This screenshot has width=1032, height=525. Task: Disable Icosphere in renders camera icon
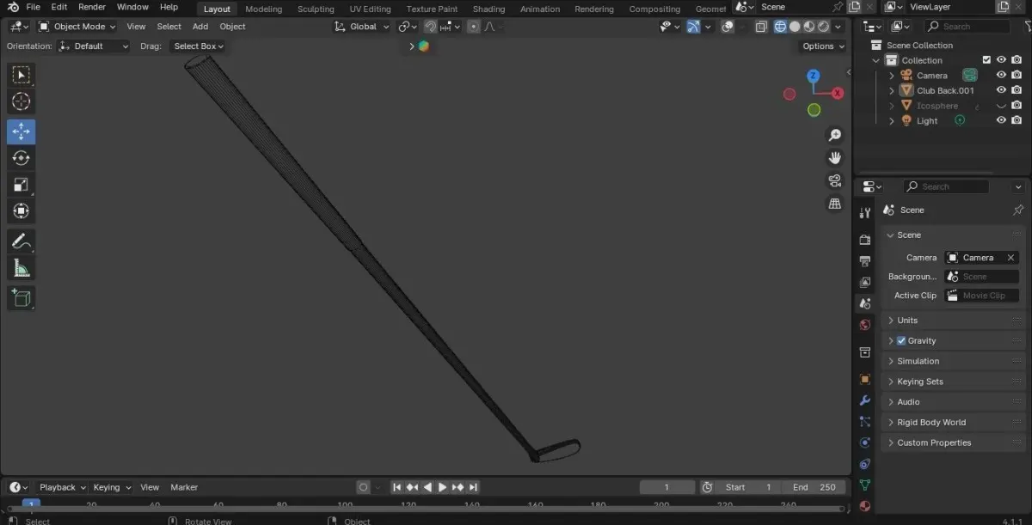(1017, 106)
